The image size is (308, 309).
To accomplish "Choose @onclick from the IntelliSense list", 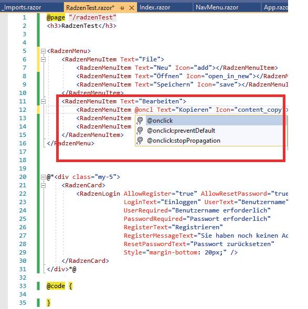I will click(211, 121).
